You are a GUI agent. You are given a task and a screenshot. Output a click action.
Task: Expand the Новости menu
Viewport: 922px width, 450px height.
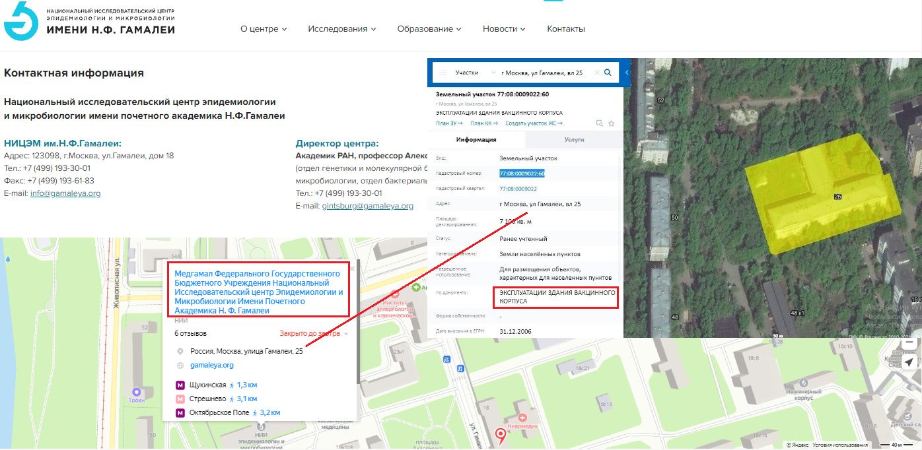504,29
